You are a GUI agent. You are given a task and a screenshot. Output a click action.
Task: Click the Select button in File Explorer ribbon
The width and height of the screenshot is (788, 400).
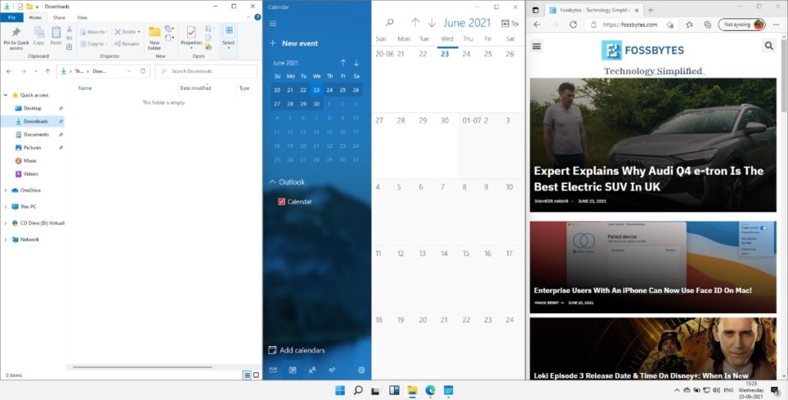pyautogui.click(x=229, y=36)
